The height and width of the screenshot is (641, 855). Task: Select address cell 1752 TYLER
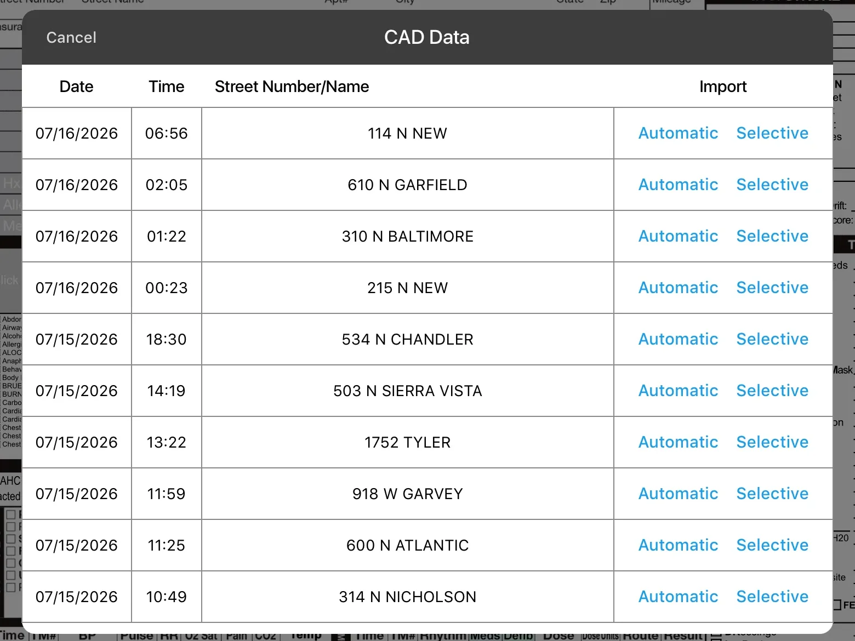pyautogui.click(x=407, y=442)
